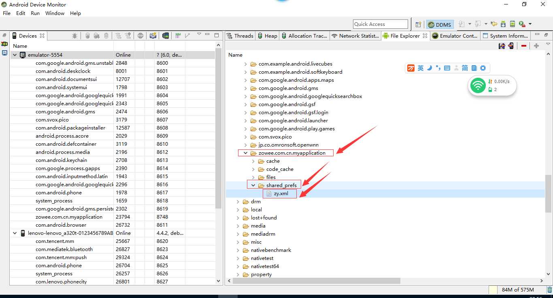The height and width of the screenshot is (298, 553).
Task: Expand the cache folder
Action: [x=253, y=161]
